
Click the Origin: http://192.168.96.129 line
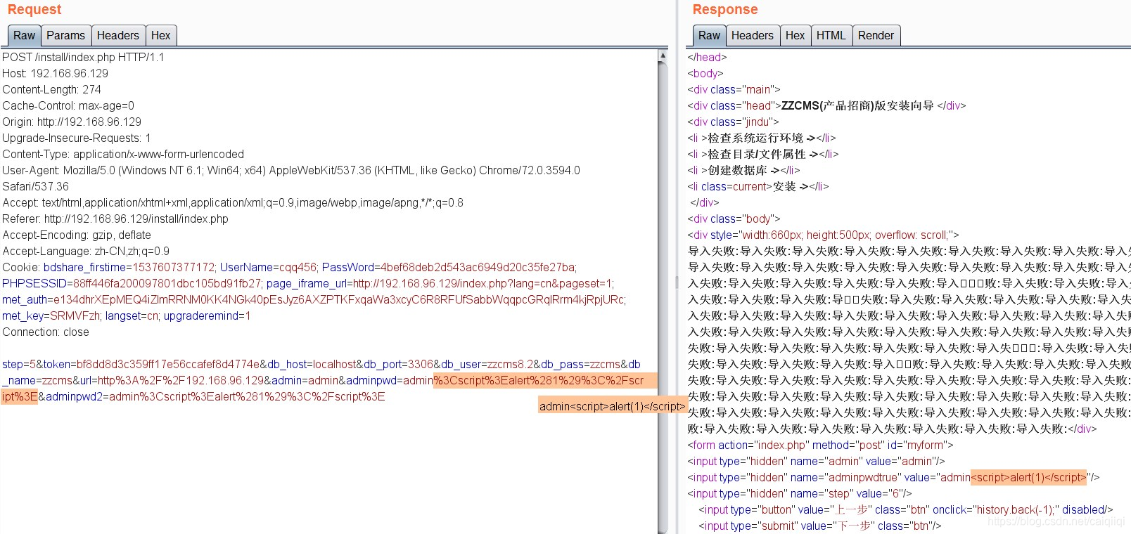[72, 122]
